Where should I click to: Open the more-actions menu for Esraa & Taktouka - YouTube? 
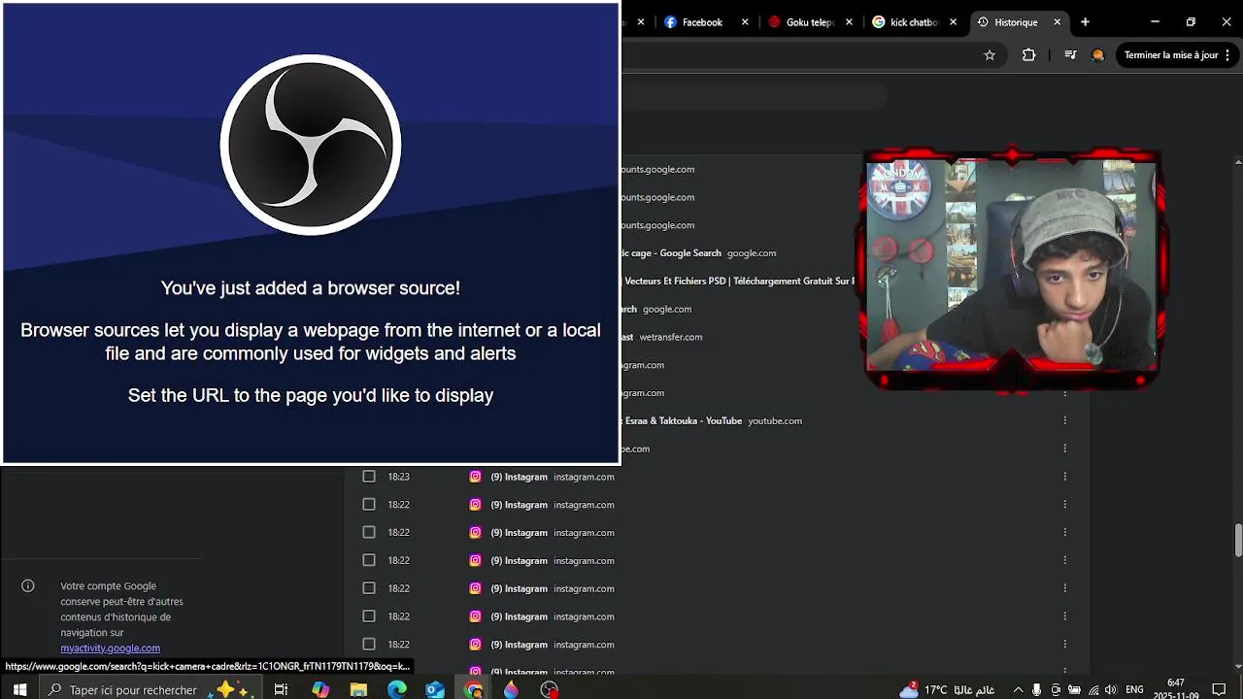pos(1065,420)
